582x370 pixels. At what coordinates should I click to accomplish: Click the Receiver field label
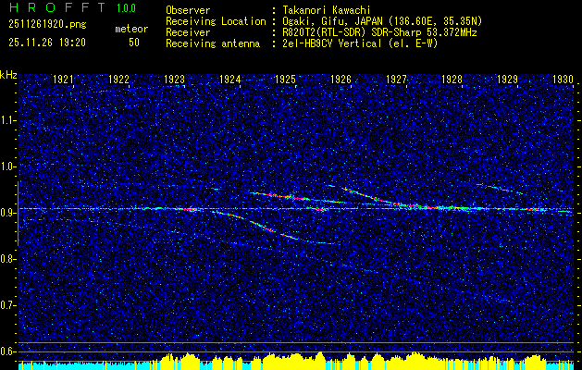188,32
